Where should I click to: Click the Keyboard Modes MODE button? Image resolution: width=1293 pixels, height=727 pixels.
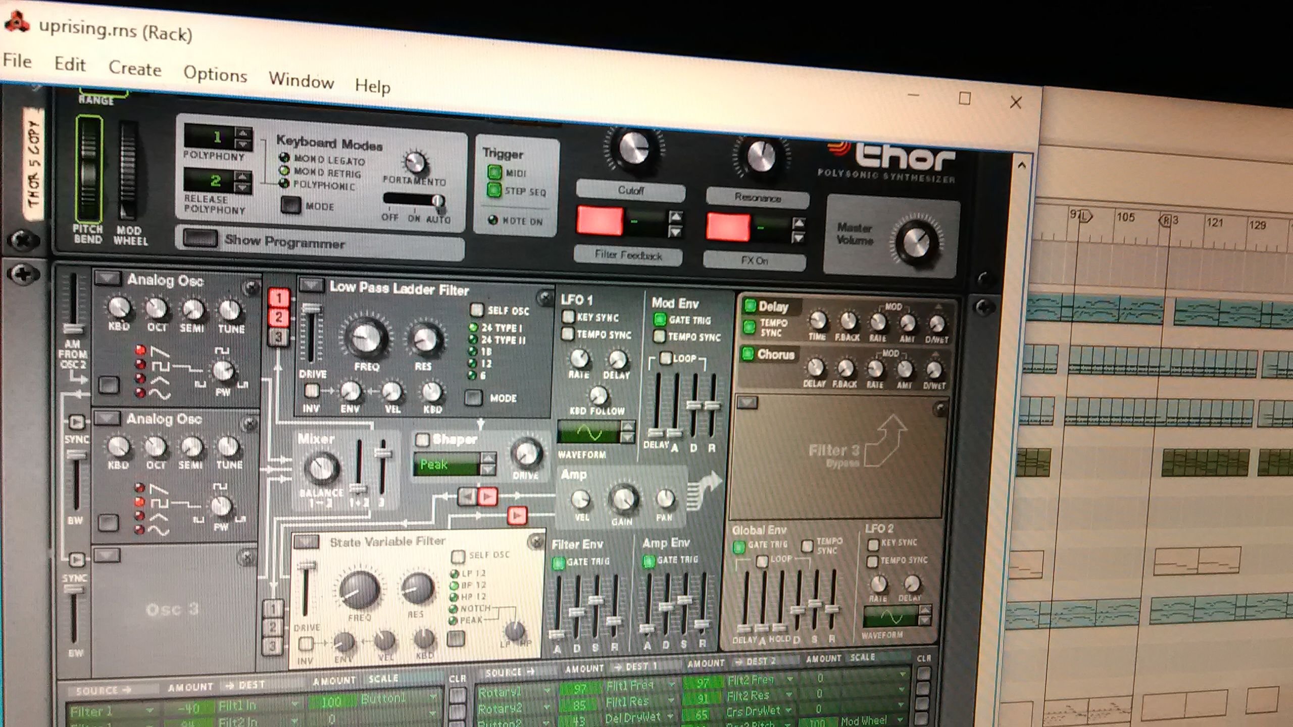pyautogui.click(x=290, y=205)
